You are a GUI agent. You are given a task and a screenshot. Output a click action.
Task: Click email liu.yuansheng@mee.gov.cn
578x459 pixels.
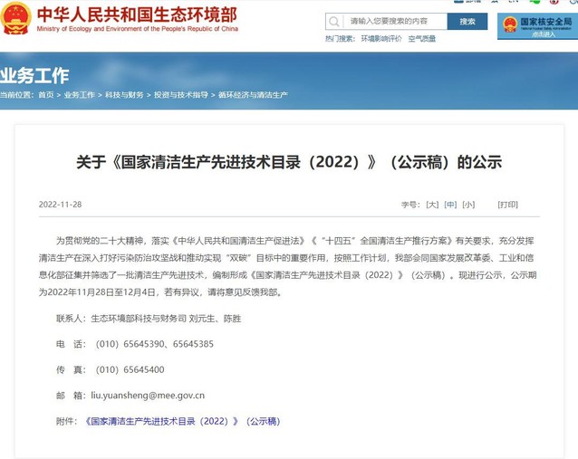coord(148,396)
